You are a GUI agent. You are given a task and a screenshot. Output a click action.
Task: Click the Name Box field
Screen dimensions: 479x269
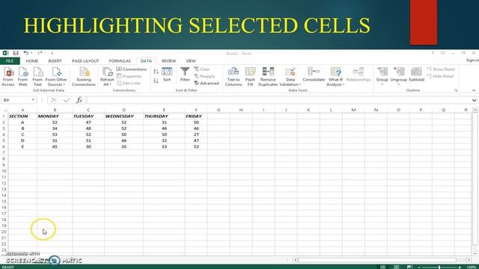[16, 100]
